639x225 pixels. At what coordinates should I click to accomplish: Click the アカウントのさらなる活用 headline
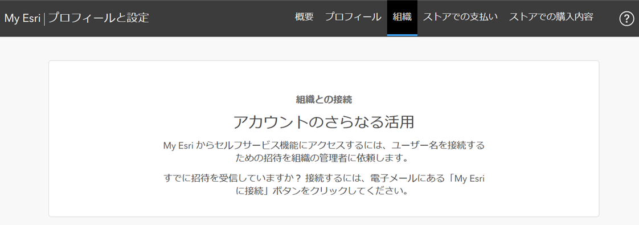click(x=323, y=122)
